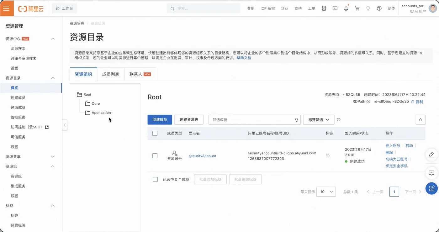Tick the footer 已选中 checkbox
Image resolution: width=439 pixels, height=232 pixels.
[x=155, y=179]
